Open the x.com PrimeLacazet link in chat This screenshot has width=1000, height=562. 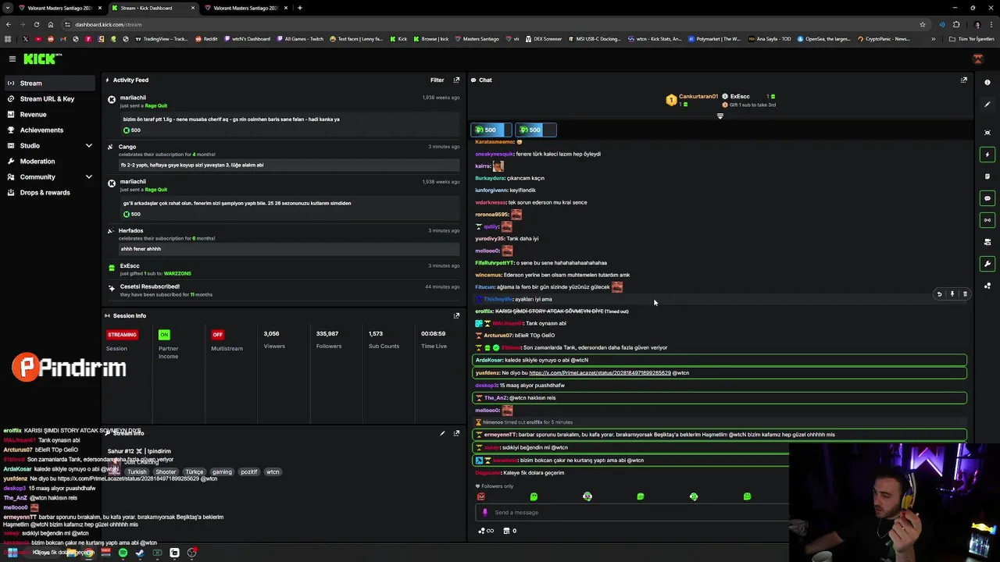600,373
